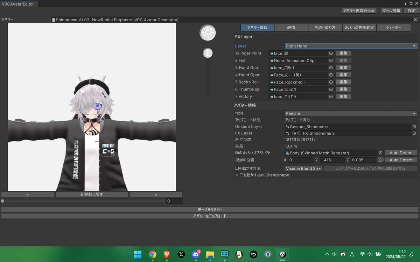Click the 編集 button for Face_にっこり

[x=343, y=89]
